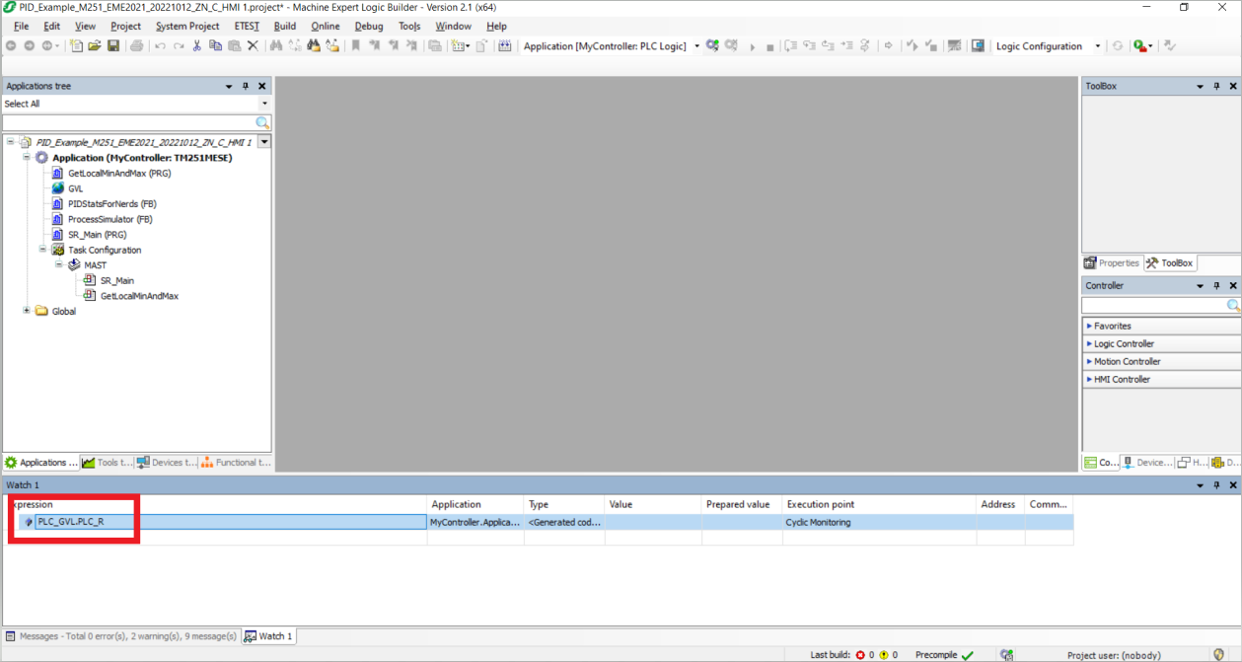The width and height of the screenshot is (1242, 662).
Task: Click the navigate Back arrow icon
Action: [x=11, y=46]
